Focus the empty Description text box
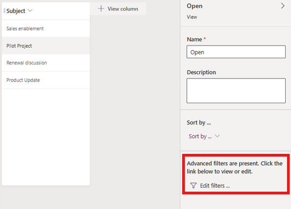 (236, 91)
